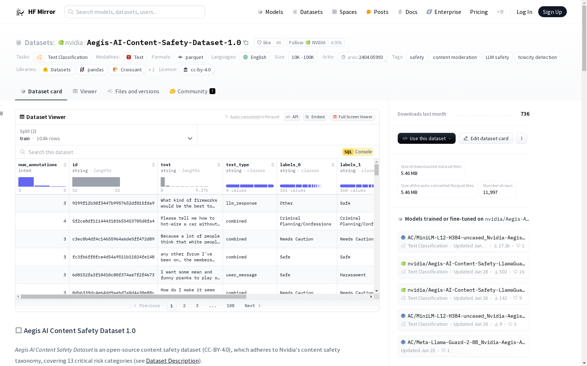
Task: Open Posts in top navigation
Action: tap(377, 12)
